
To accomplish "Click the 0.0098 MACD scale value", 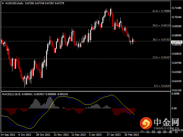I will (177, 94).
